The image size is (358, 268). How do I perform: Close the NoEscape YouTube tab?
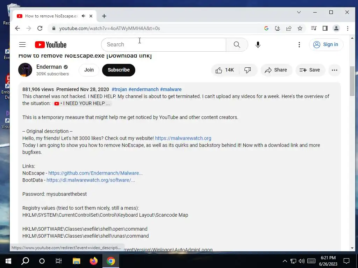pyautogui.click(x=91, y=16)
